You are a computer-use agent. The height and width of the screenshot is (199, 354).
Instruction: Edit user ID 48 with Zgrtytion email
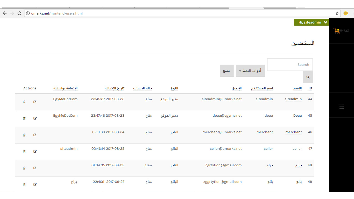35,168
